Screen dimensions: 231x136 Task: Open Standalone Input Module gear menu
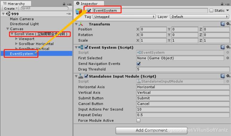pos(228,76)
